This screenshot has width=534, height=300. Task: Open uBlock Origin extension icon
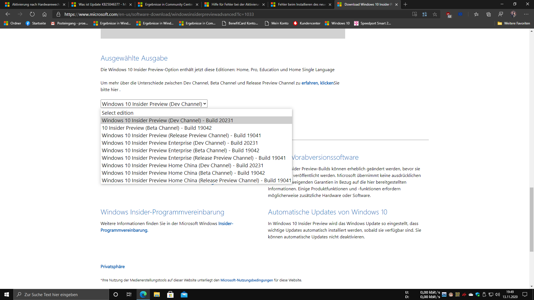pos(448,14)
